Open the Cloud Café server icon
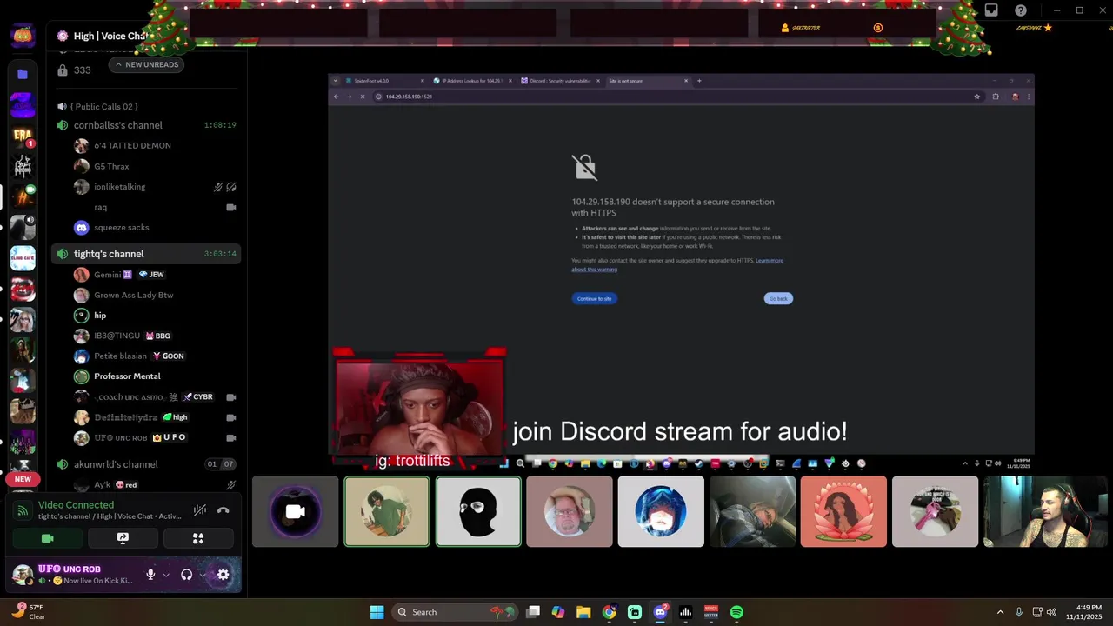The width and height of the screenshot is (1113, 626). point(23,258)
